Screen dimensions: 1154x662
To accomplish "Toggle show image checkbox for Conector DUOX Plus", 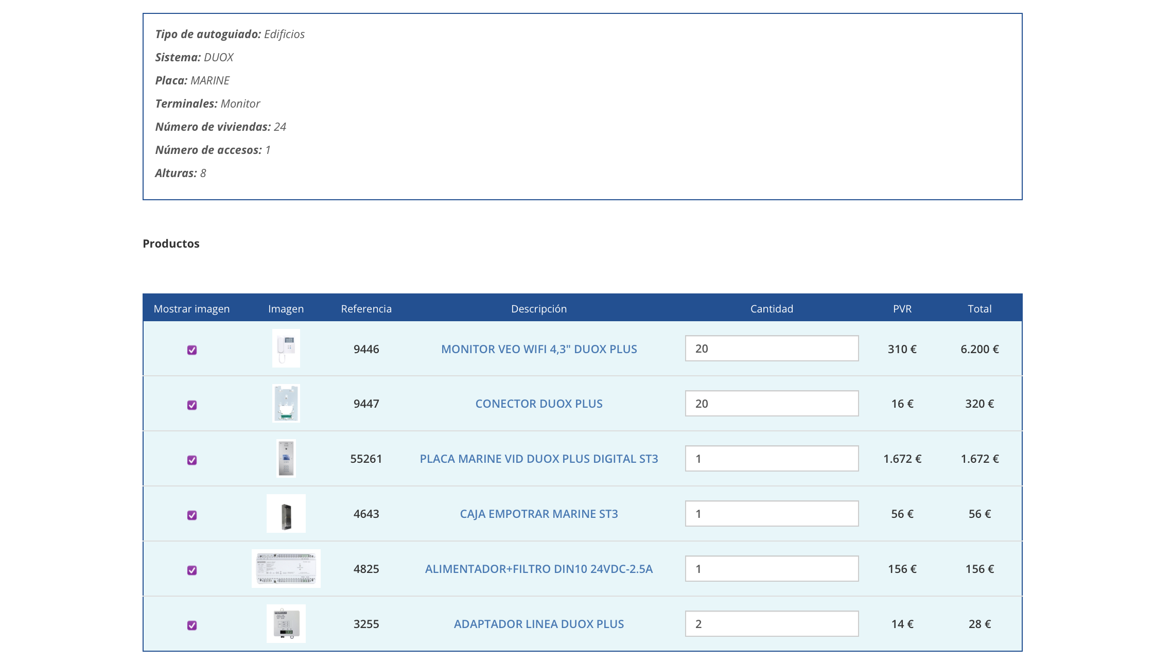I will click(x=192, y=405).
